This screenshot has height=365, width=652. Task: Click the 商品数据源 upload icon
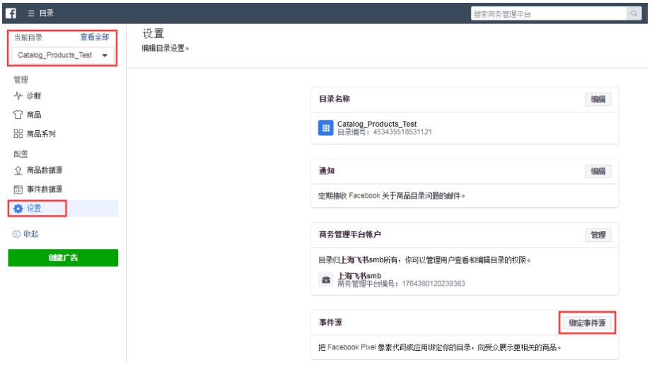pos(18,170)
